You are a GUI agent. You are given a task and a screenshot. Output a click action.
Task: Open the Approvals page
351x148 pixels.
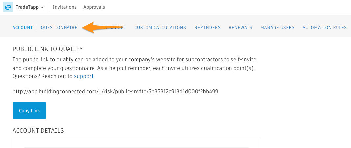point(94,7)
